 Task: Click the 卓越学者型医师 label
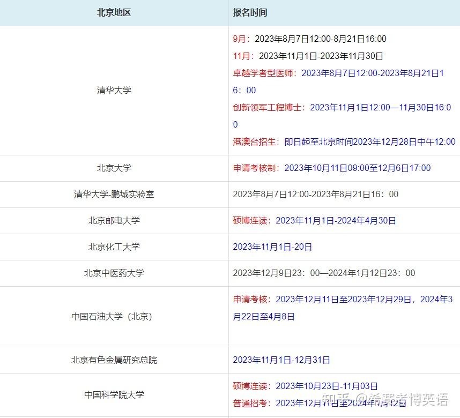(x=263, y=73)
